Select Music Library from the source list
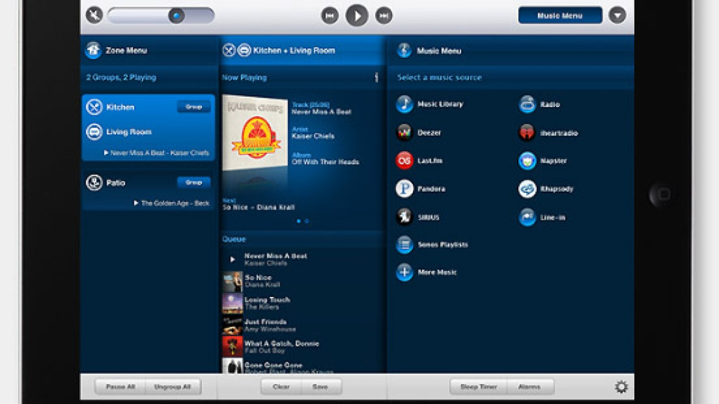 pyautogui.click(x=405, y=104)
